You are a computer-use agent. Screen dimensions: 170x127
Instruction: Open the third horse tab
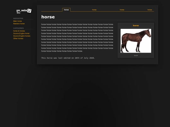(122, 10)
